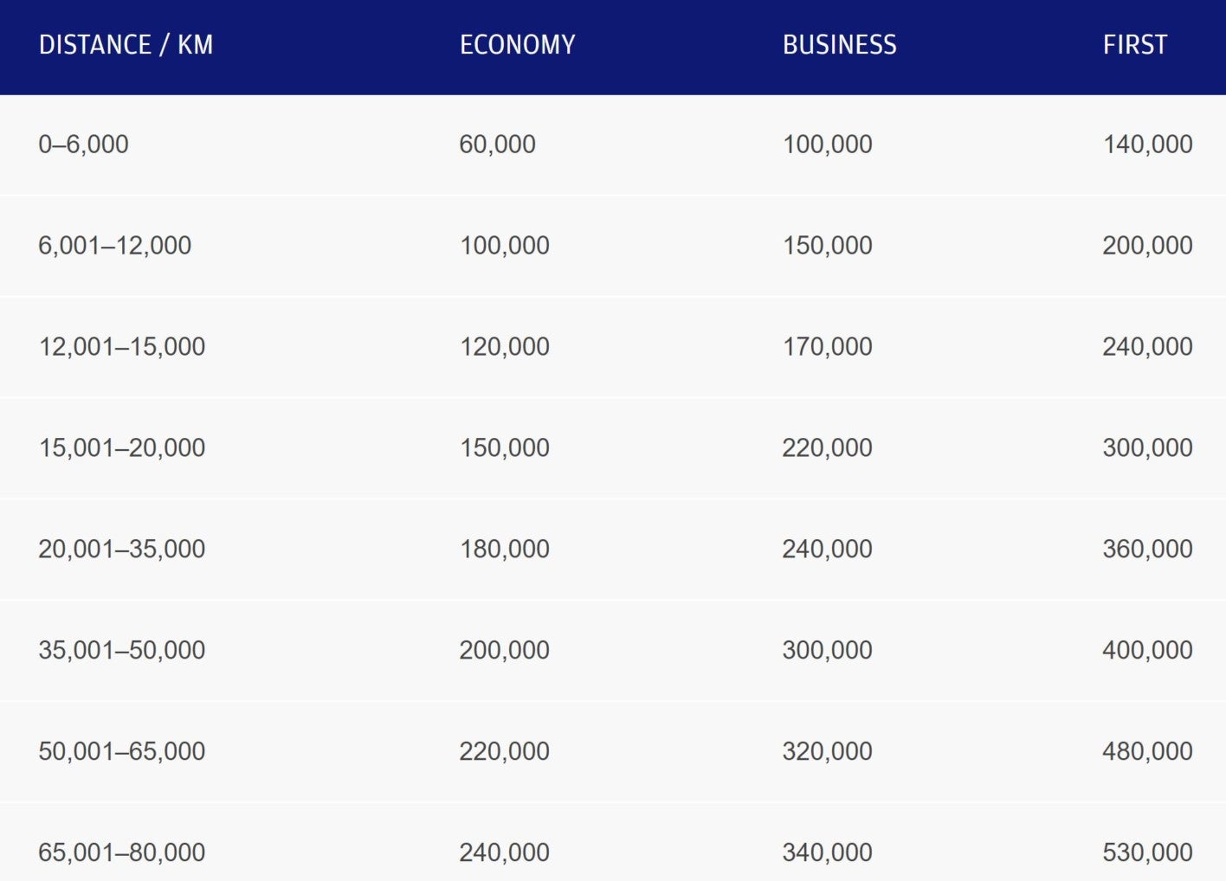Image resolution: width=1226 pixels, height=881 pixels.
Task: Select the business value 320,000
Action: tap(828, 752)
